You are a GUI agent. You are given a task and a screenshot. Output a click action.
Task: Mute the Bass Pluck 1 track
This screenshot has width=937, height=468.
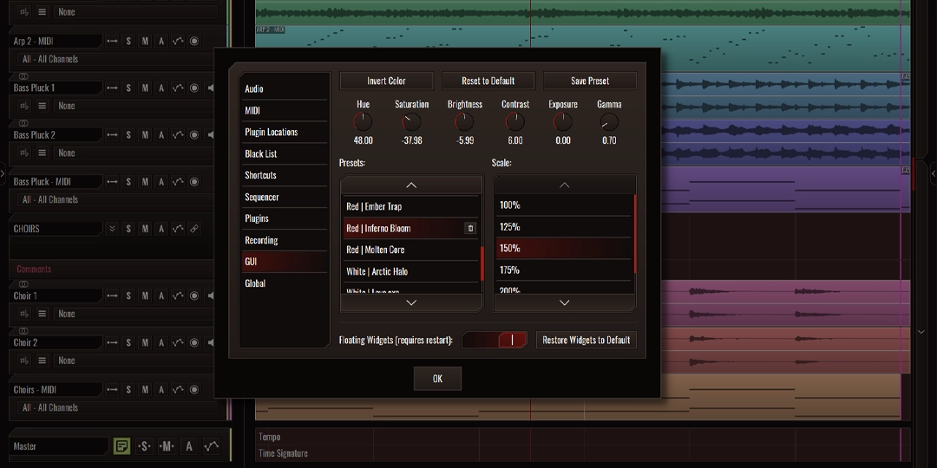pos(145,88)
